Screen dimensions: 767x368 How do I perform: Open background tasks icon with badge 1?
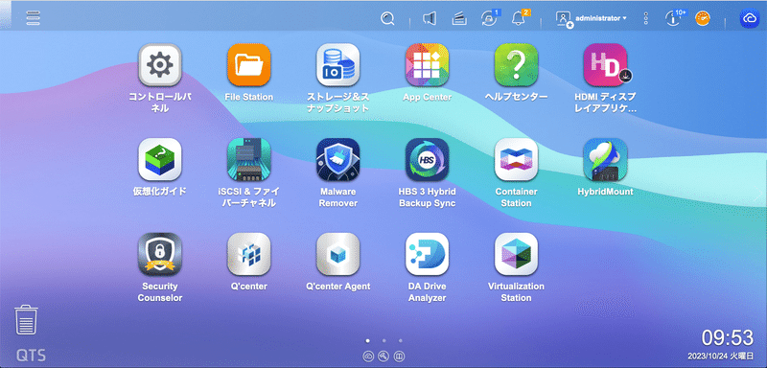point(488,18)
